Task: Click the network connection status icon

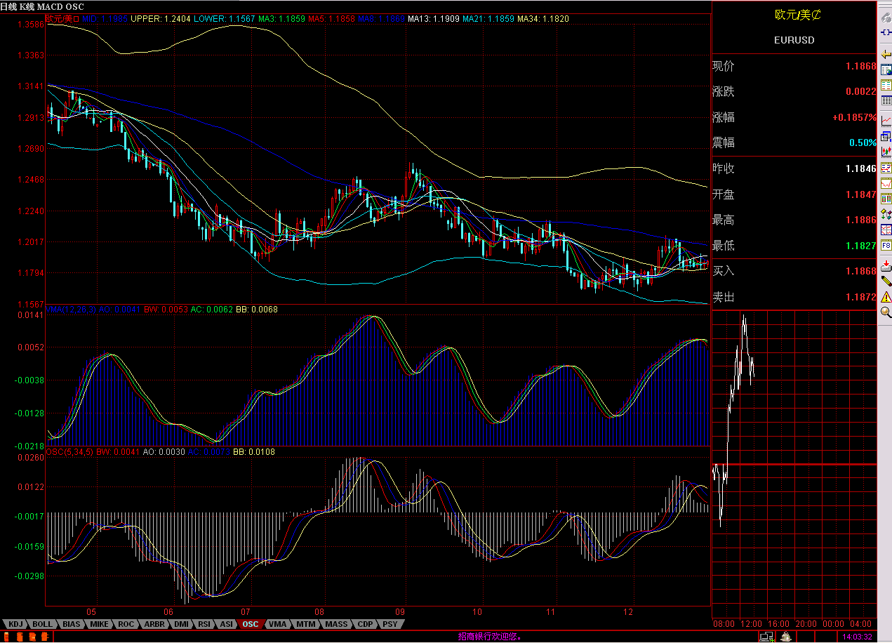Action: [766, 637]
